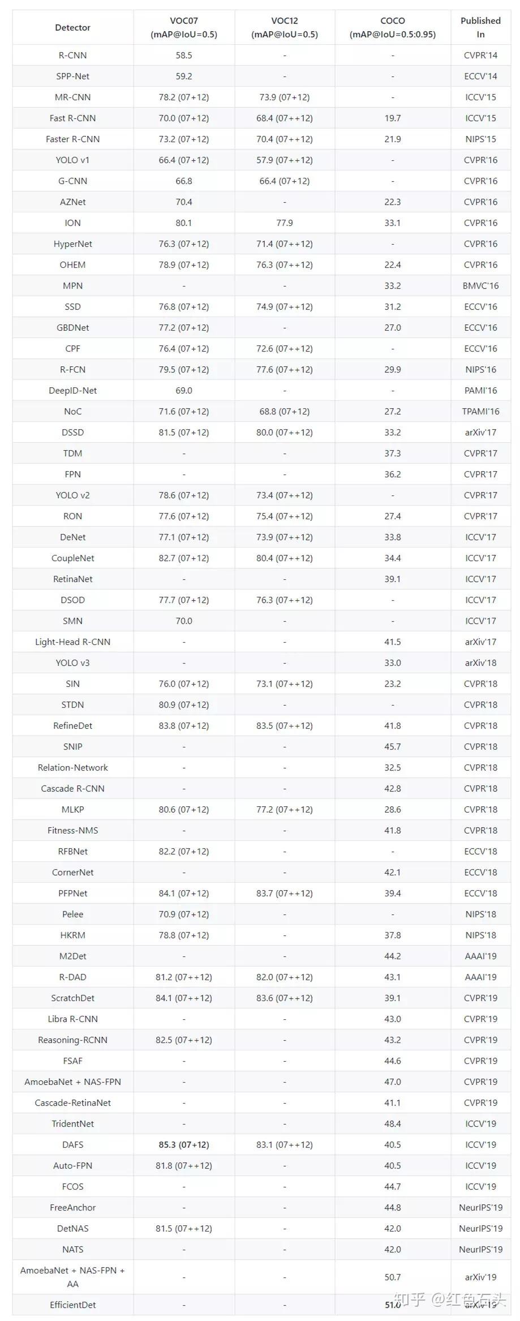Click the BMVC'16 publication cell
The height and width of the screenshot is (1321, 520).
[x=480, y=285]
